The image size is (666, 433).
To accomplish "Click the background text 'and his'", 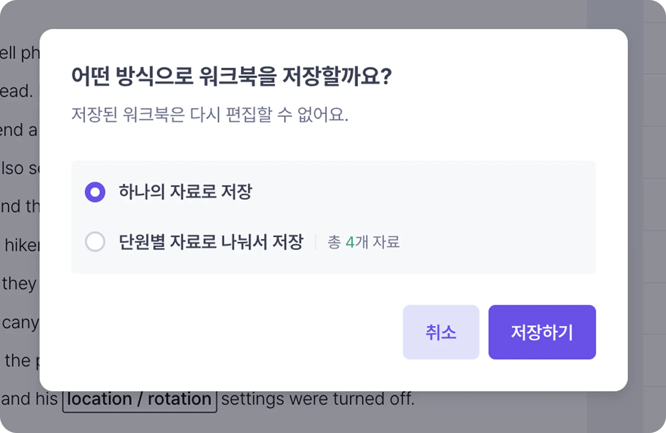I will pyautogui.click(x=29, y=399).
